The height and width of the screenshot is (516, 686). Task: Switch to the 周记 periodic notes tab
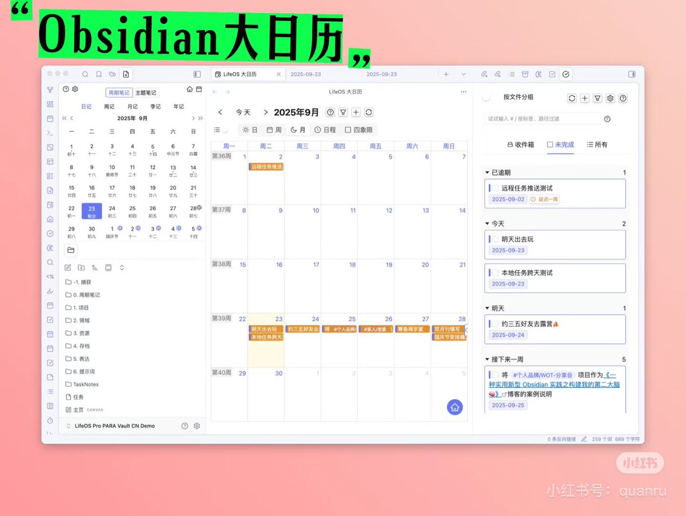[109, 106]
